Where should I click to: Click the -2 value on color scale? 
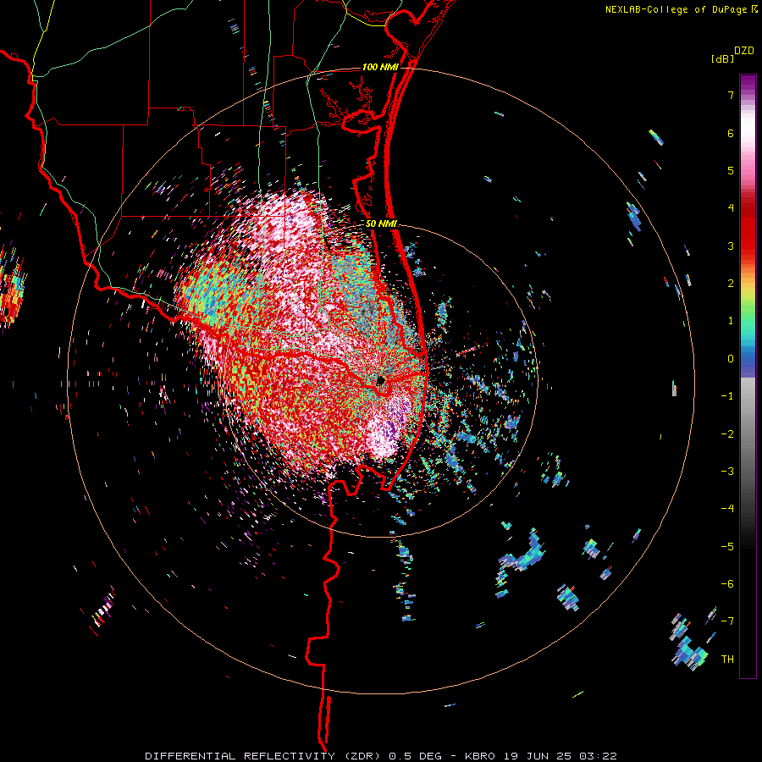pyautogui.click(x=727, y=433)
